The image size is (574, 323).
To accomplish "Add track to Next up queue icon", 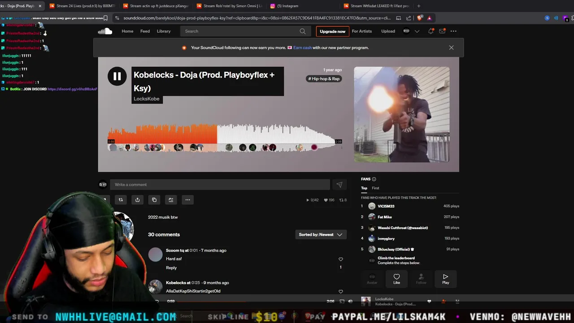I will click(171, 200).
